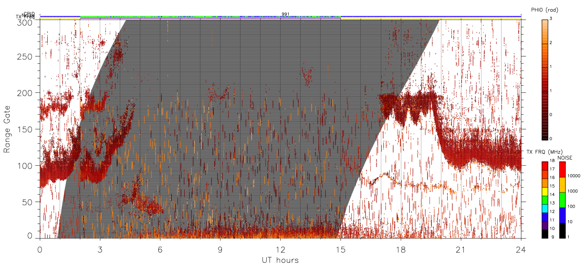
Task: Click the '991' CPID label above plot
Action: (285, 14)
